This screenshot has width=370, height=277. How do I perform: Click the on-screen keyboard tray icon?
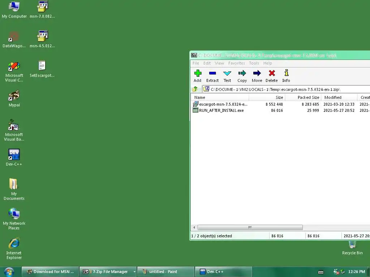coord(321,272)
